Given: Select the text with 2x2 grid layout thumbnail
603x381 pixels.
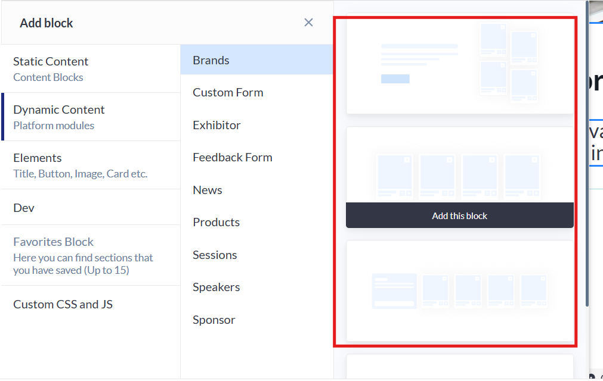Looking at the screenshot, I should [459, 63].
